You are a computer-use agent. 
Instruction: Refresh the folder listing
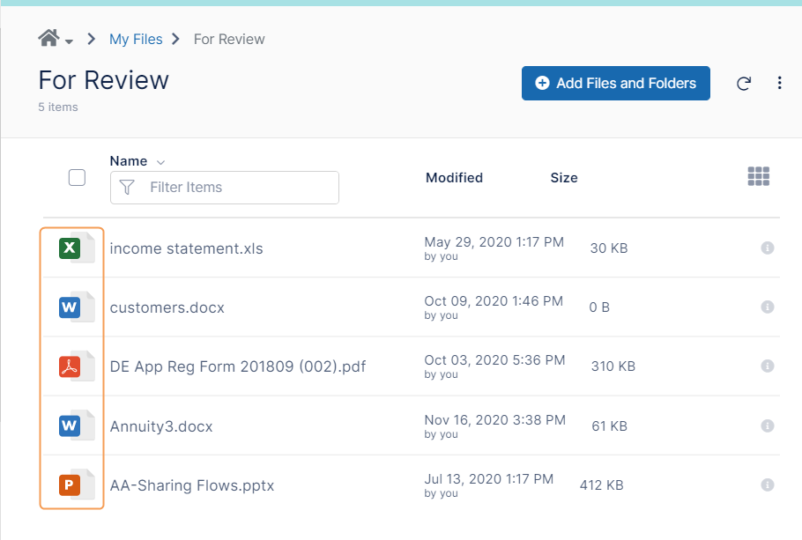click(744, 84)
